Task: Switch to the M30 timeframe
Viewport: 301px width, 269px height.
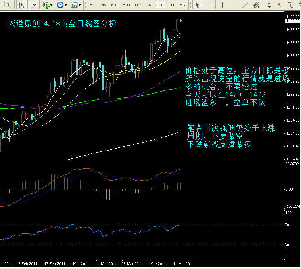Action: (x=126, y=5)
